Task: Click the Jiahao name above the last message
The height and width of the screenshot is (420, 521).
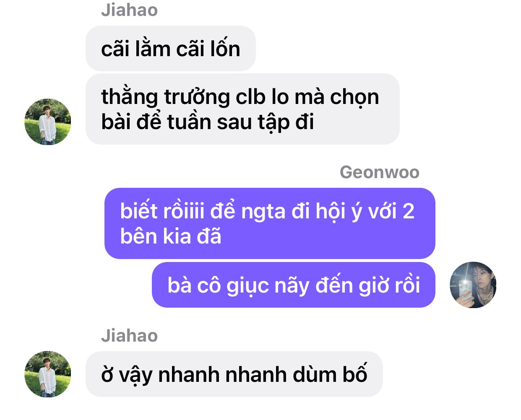Action: click(x=130, y=336)
